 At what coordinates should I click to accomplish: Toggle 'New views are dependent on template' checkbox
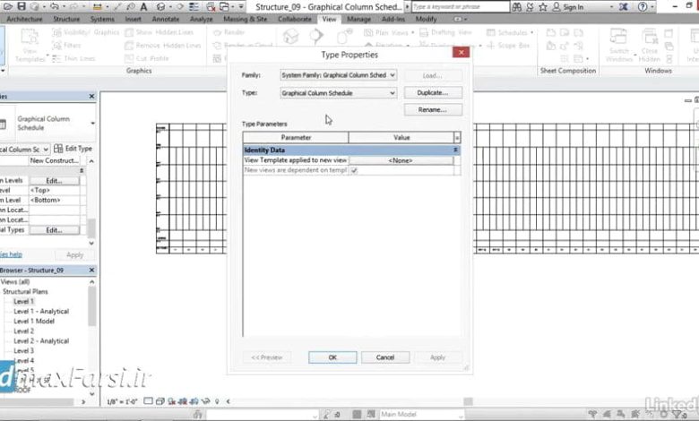[354, 170]
